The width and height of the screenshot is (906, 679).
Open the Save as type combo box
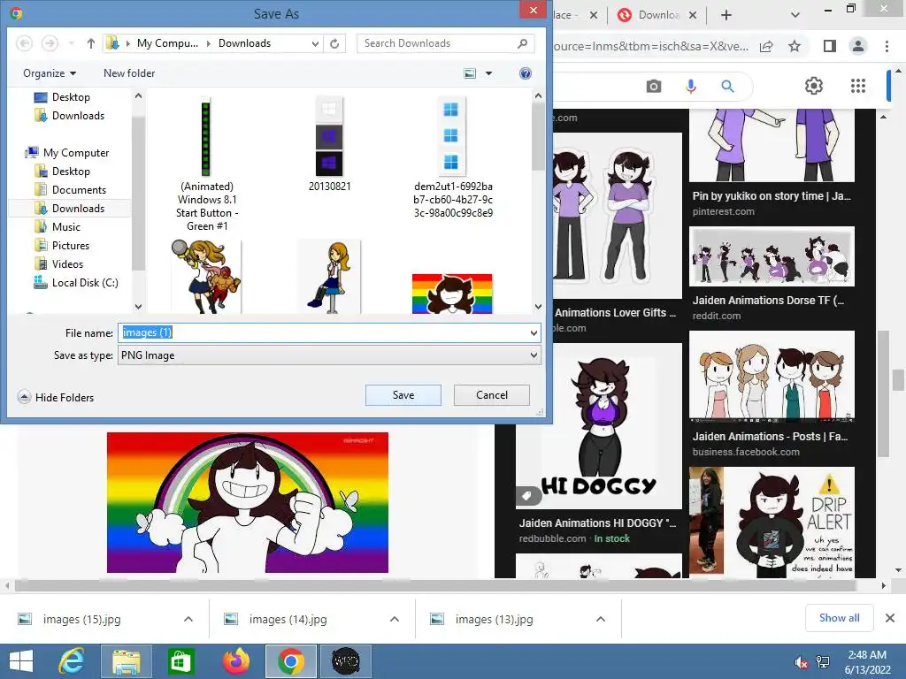329,355
